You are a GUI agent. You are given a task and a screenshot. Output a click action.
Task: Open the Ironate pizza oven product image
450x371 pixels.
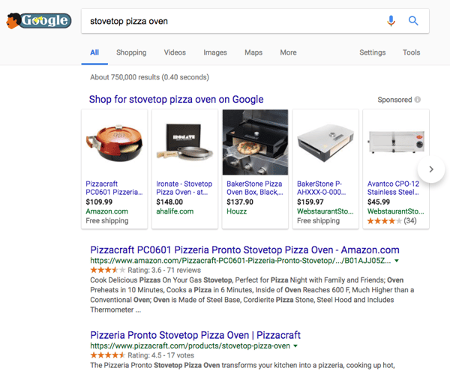pos(184,142)
